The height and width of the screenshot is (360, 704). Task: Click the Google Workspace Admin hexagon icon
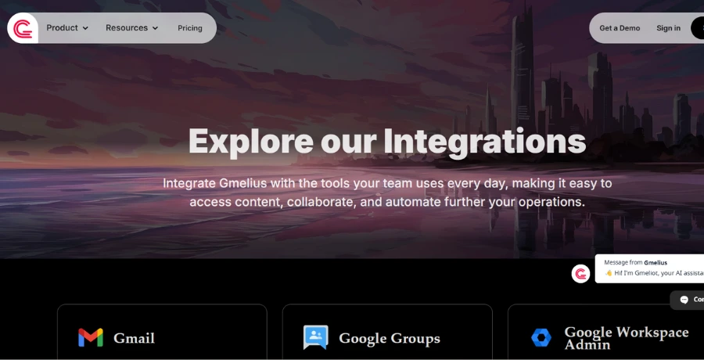pos(541,337)
